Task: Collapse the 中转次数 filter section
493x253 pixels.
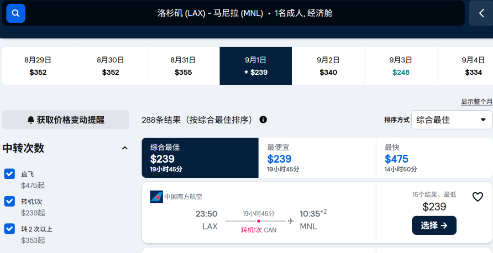Action: click(125, 148)
